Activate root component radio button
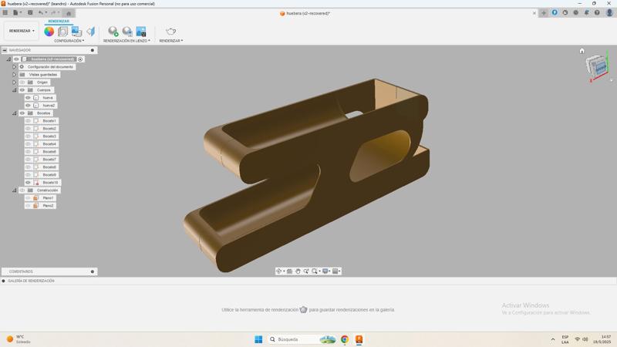617x347 pixels. (x=80, y=59)
